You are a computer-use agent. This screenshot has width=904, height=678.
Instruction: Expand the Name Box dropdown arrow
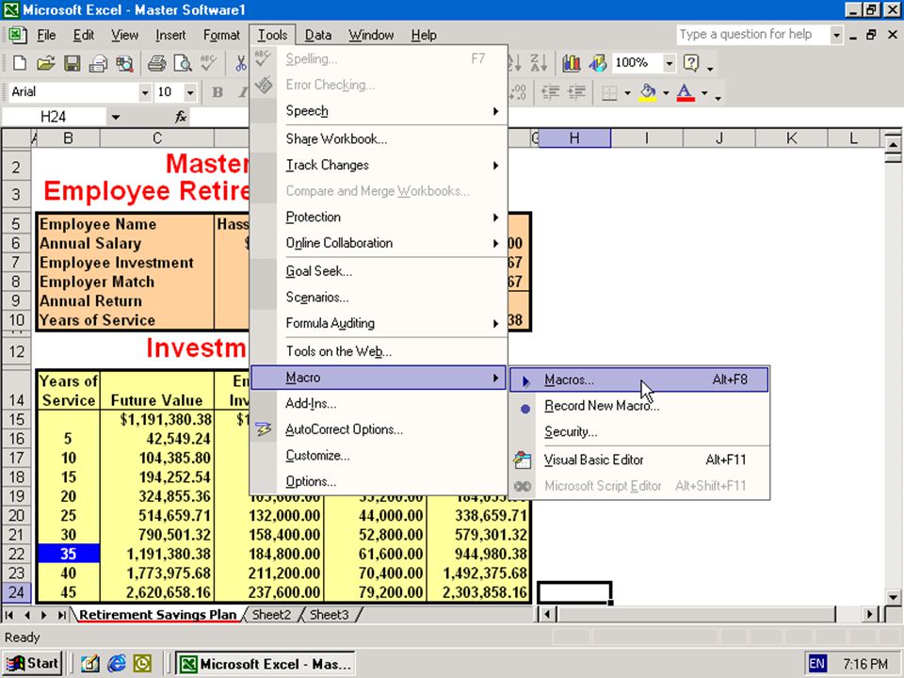pos(115,117)
